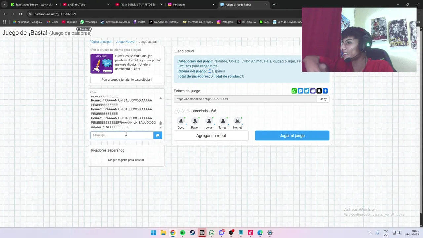423x238 pixels.
Task: Remove player solcis with the x
Action: pyautogui.click(x=214, y=125)
